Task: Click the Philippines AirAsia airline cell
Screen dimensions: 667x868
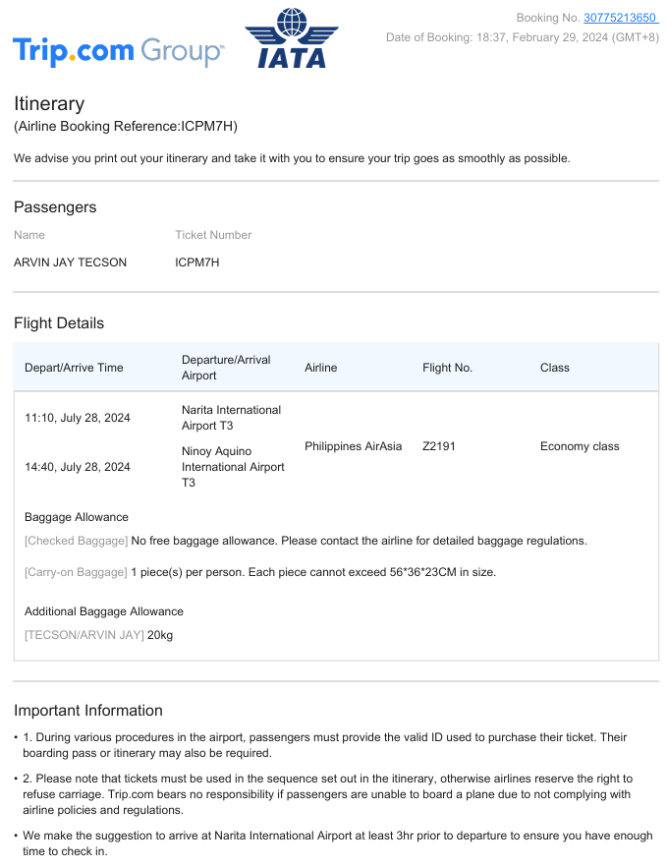Action: pyautogui.click(x=353, y=446)
